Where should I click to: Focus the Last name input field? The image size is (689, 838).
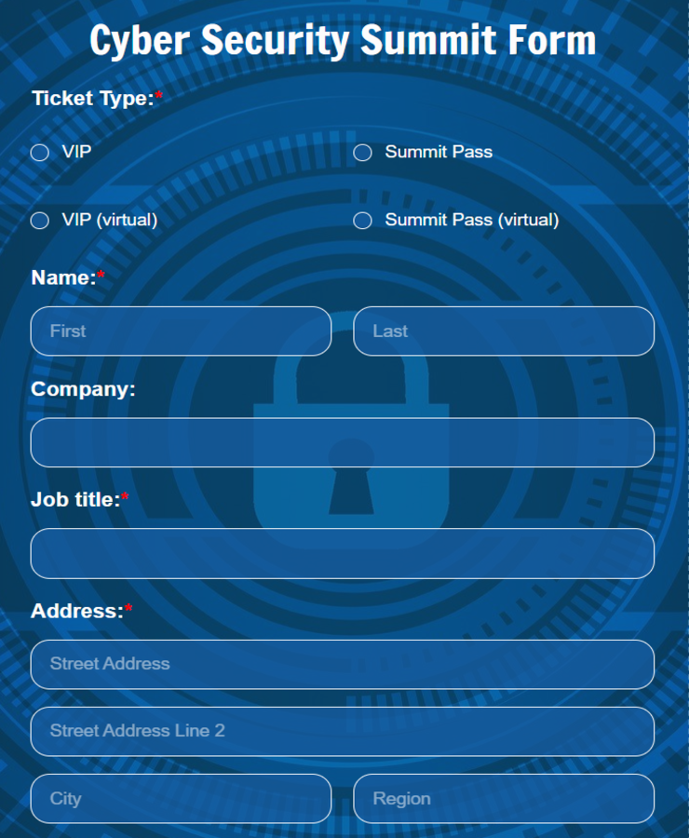pos(503,331)
